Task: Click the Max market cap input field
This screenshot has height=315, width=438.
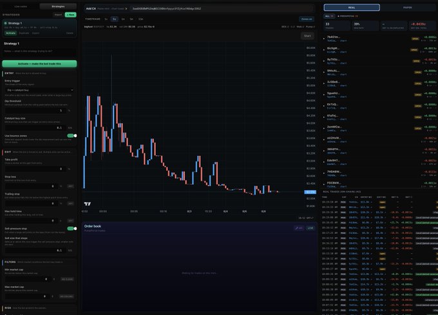Action: 27,296
